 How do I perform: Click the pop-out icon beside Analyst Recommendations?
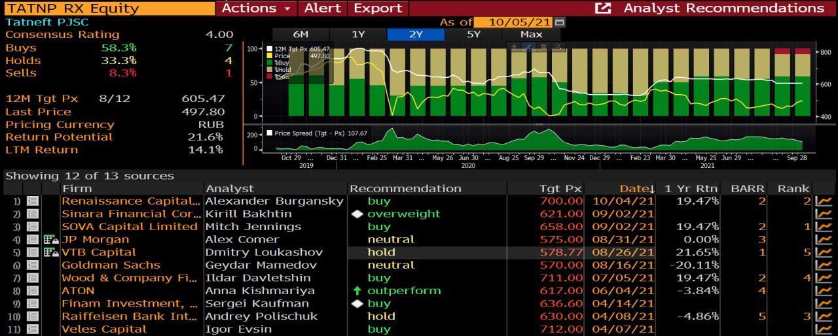click(602, 8)
